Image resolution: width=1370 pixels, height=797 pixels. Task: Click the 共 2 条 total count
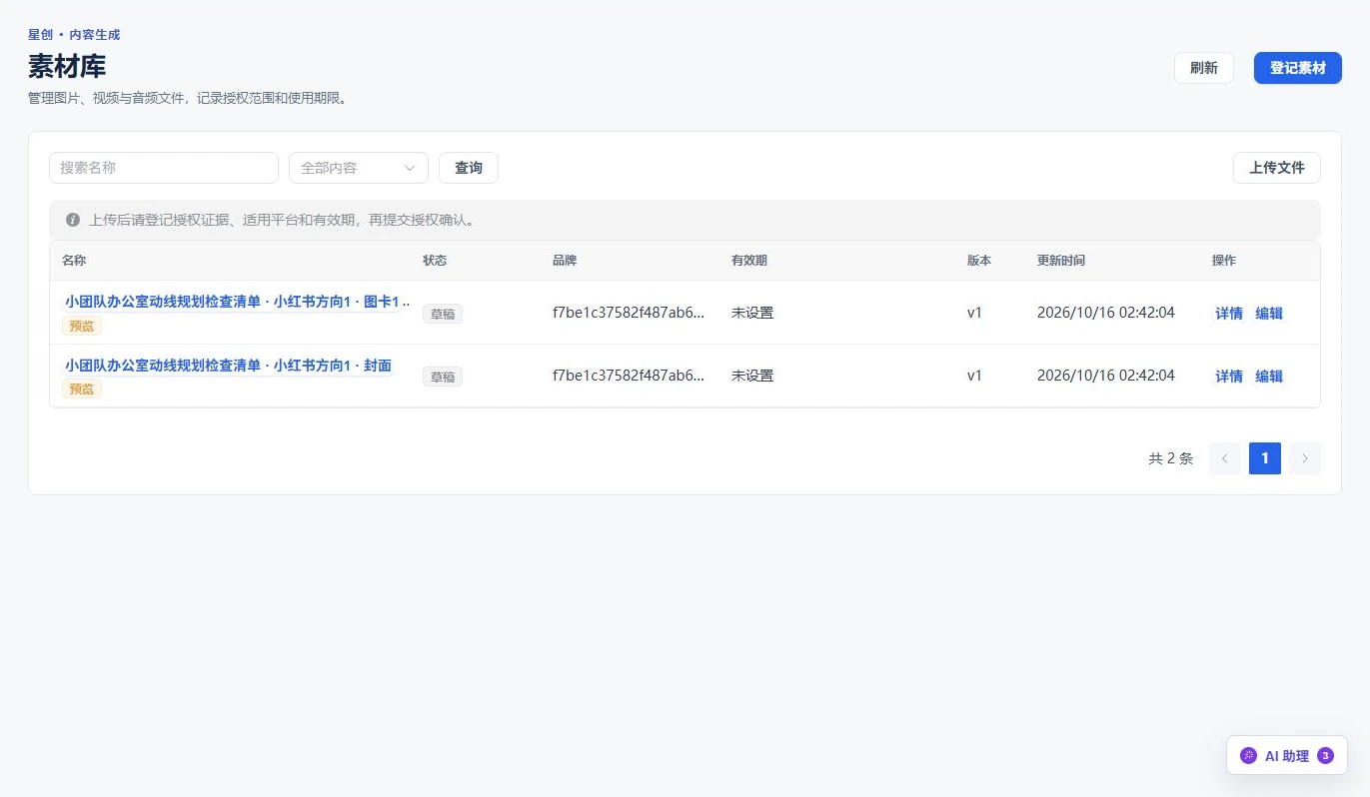click(x=1171, y=458)
